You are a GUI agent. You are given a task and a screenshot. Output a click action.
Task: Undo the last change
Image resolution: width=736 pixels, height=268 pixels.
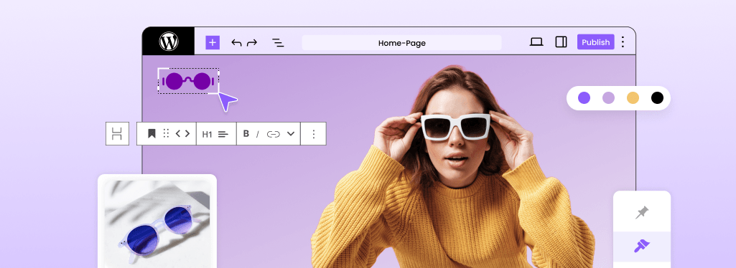tap(236, 43)
